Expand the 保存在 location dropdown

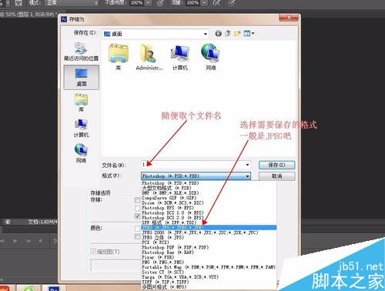point(206,34)
